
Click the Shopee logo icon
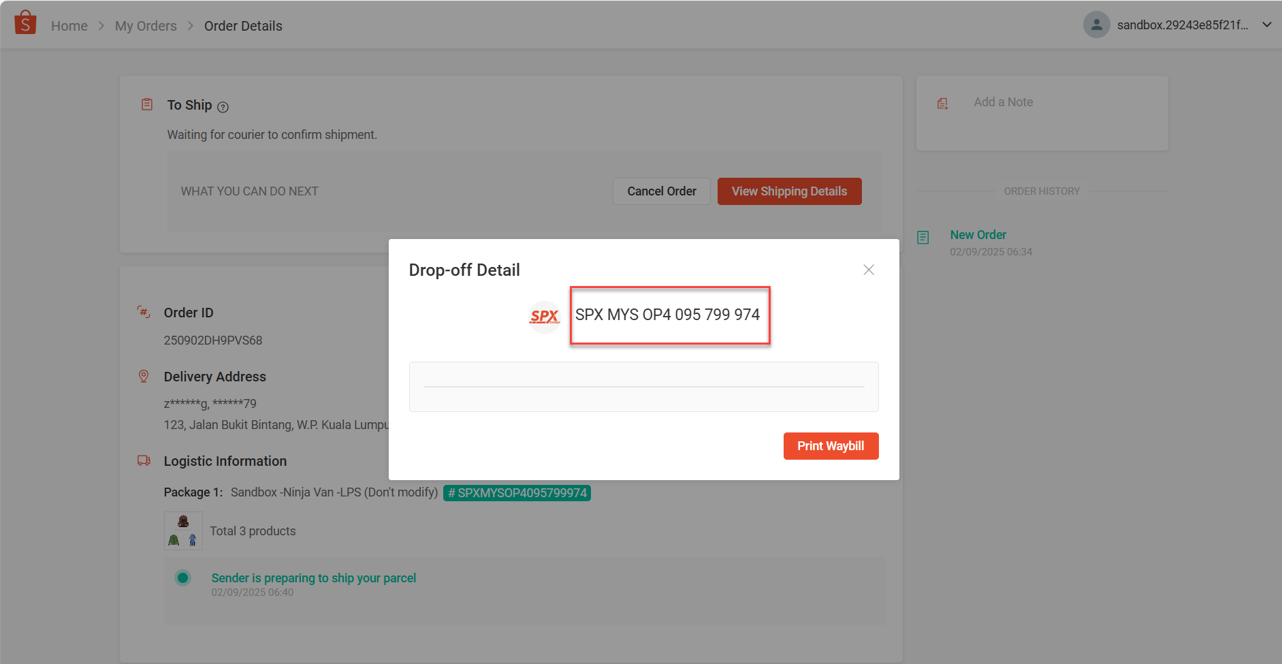click(25, 22)
